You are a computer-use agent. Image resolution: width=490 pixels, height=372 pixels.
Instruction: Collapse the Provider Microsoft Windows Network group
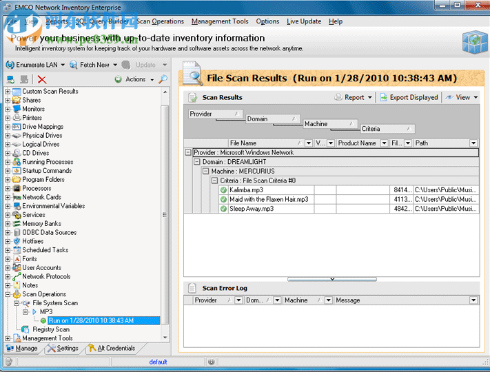click(188, 152)
